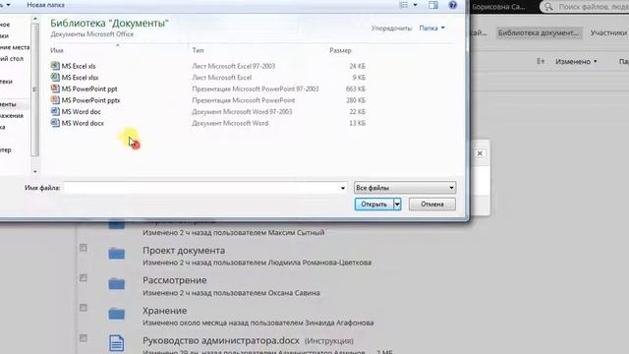
Task: Click the search magnifier icon in browser window
Action: (548, 7)
